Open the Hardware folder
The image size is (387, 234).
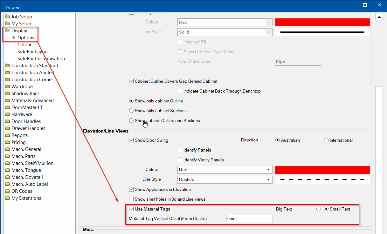18,114
